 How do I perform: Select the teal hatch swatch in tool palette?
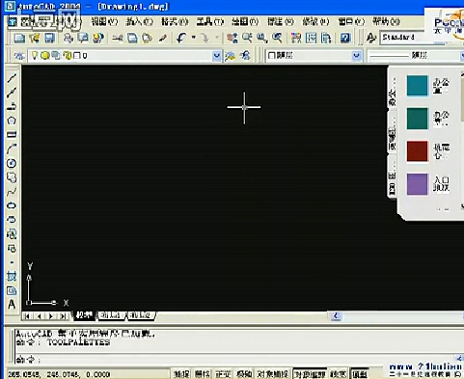[418, 86]
